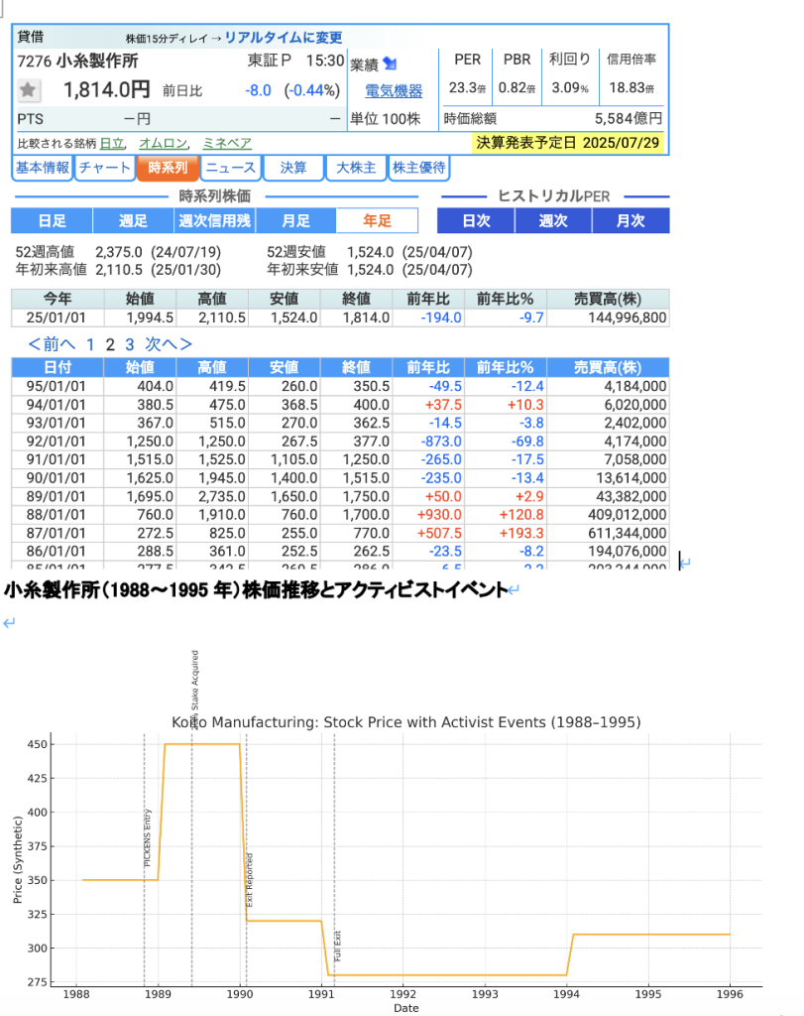Click the star favorite icon beside the price
Viewport: 804px width, 1016px height.
pos(29,90)
